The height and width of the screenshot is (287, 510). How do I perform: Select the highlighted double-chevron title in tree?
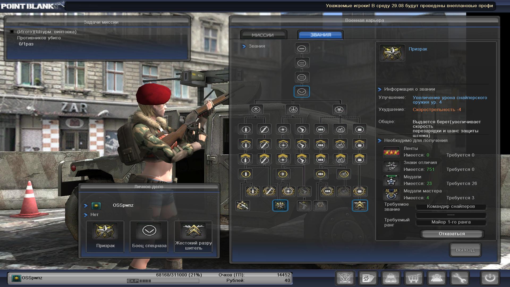tap(360, 205)
